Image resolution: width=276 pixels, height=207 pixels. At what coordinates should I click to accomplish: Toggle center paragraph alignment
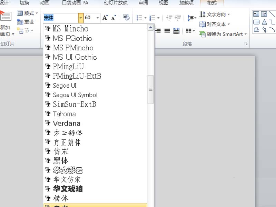coord(149,30)
